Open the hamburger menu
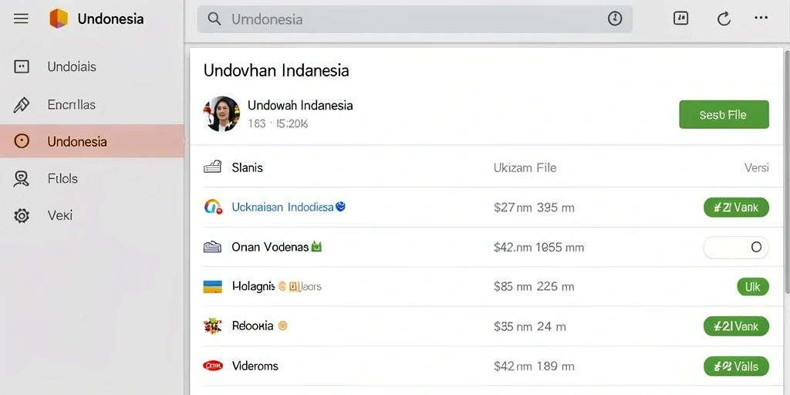 coord(21,19)
